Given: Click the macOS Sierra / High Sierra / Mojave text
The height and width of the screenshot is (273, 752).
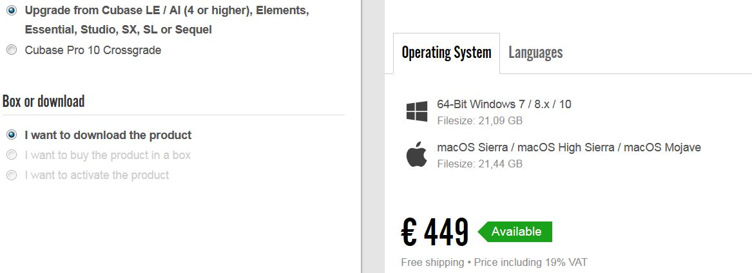Looking at the screenshot, I should point(569,147).
